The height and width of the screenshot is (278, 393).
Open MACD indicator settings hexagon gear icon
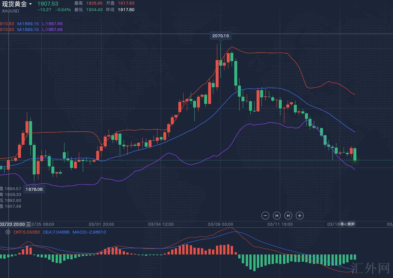[x=8, y=232]
